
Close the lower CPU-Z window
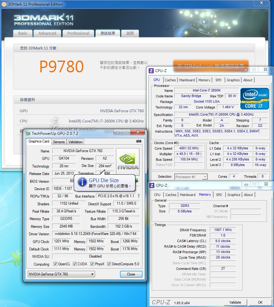[266, 184]
